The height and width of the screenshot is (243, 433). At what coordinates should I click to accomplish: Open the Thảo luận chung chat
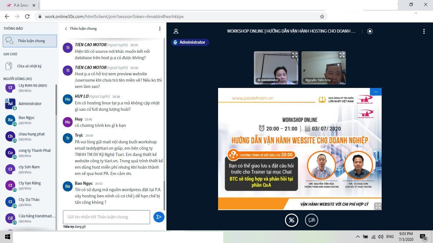pos(30,41)
